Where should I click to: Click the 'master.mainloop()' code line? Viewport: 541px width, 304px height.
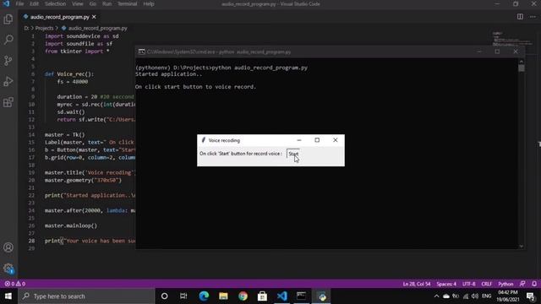click(x=71, y=225)
